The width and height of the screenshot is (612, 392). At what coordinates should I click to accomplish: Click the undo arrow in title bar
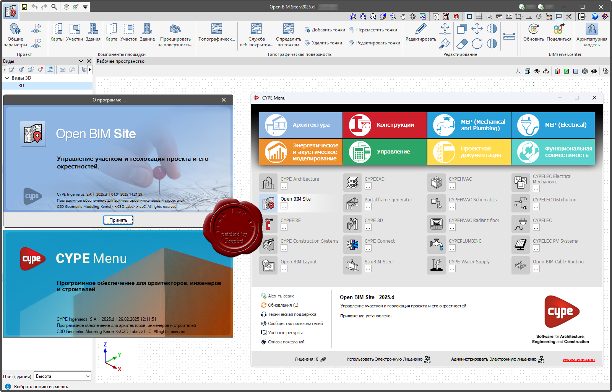coord(34,7)
